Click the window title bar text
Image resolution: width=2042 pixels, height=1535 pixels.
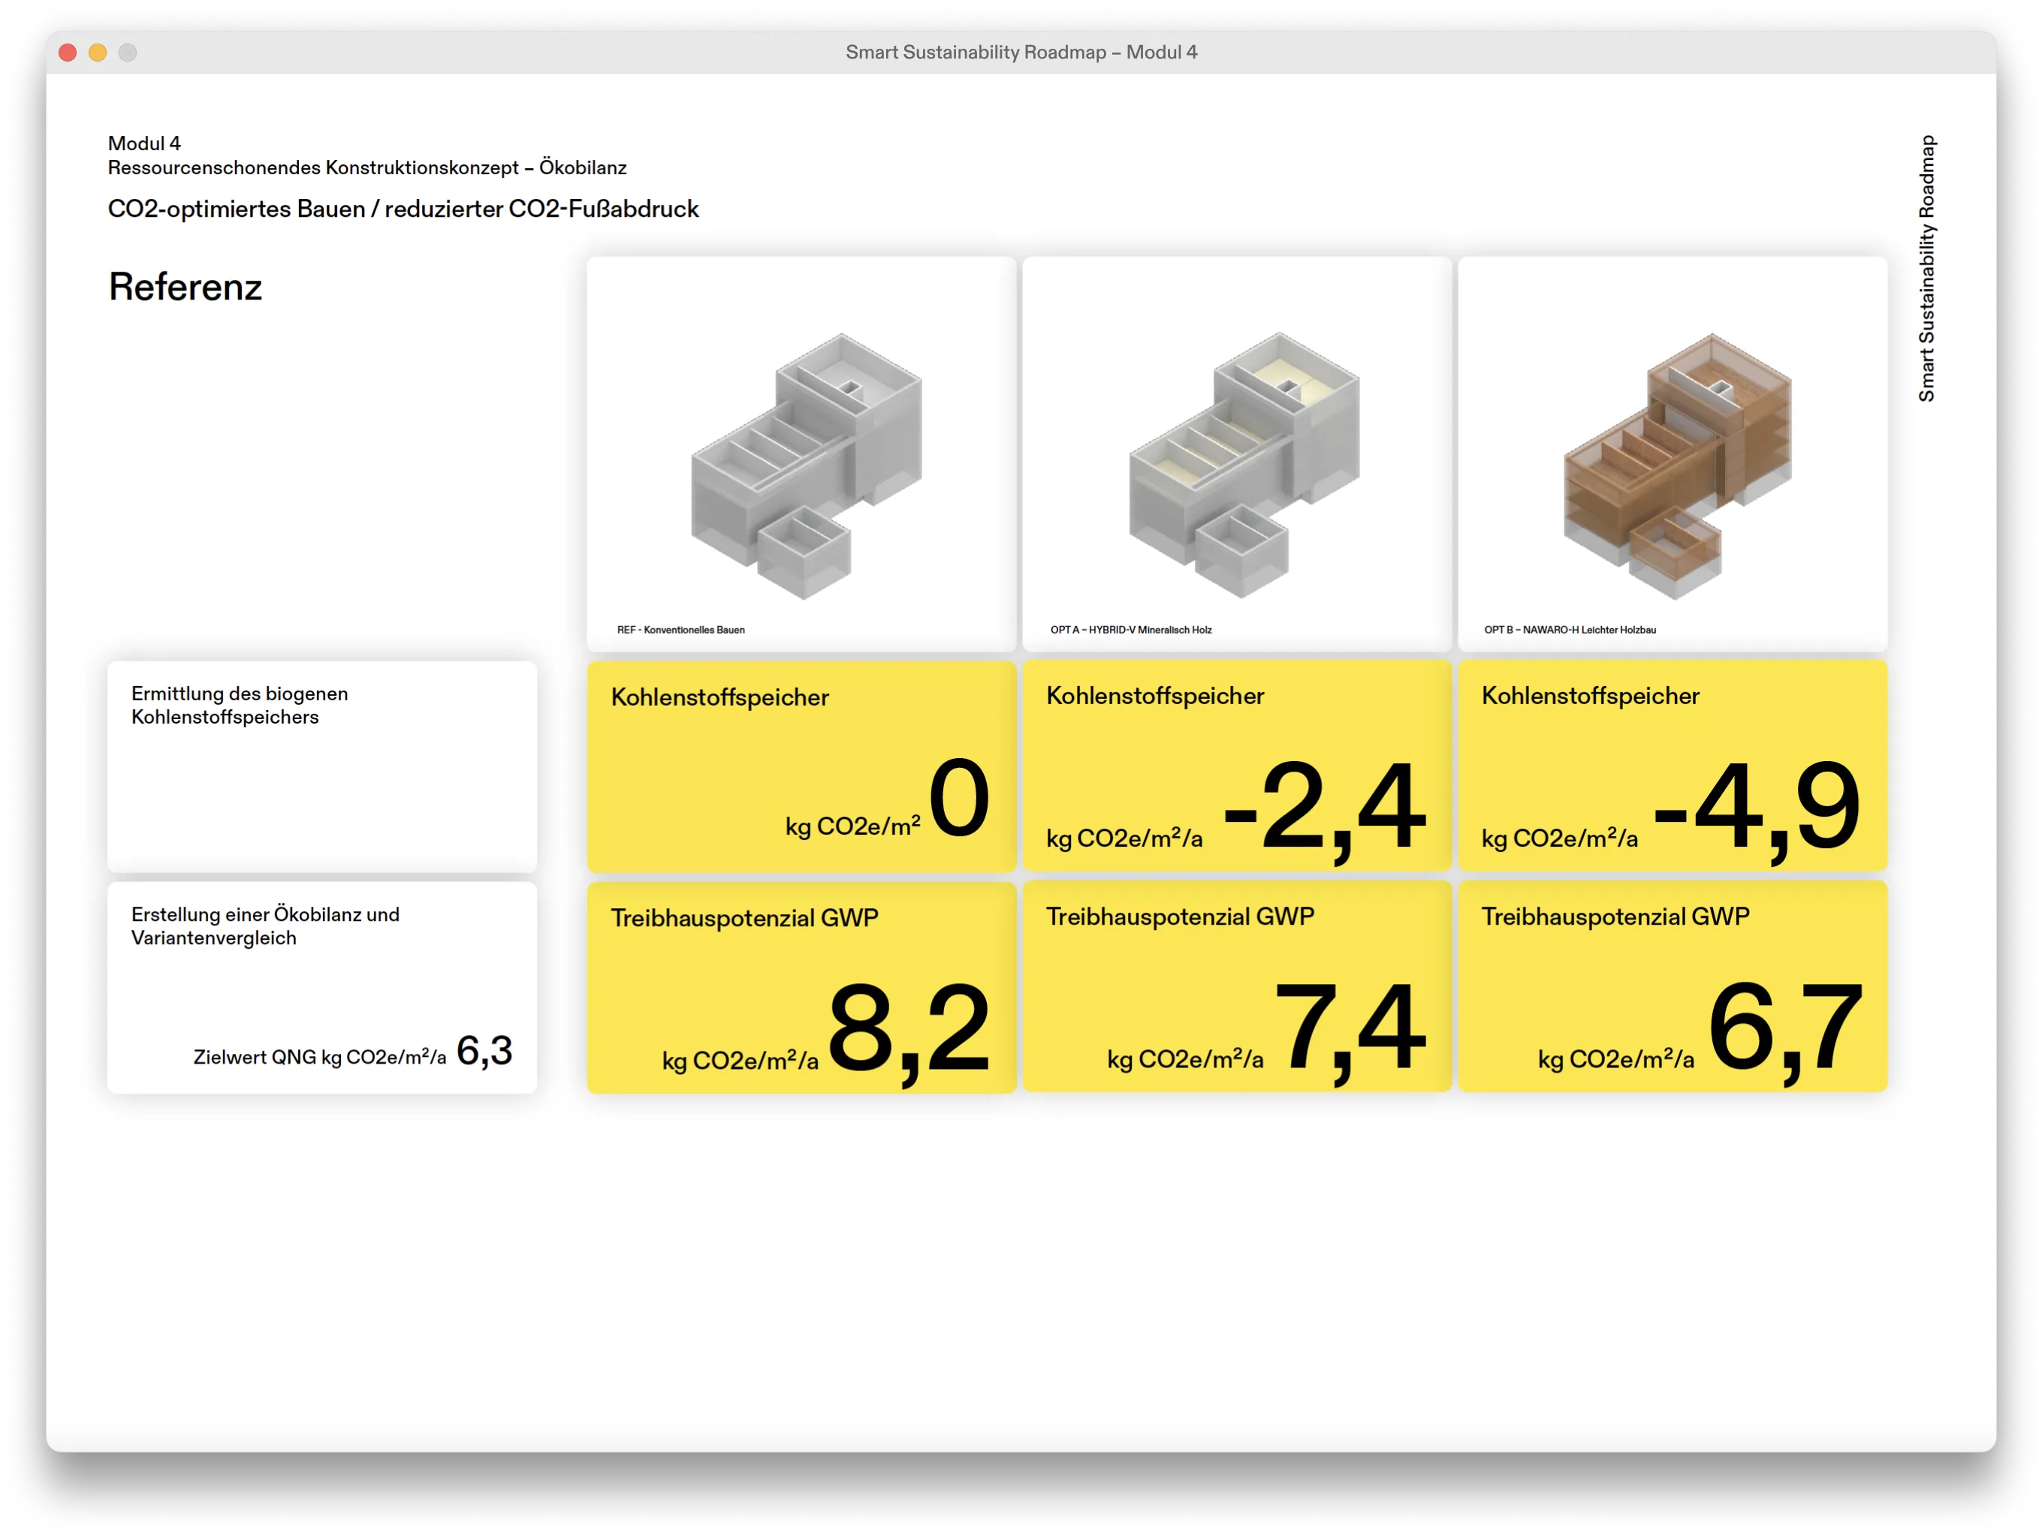tap(1021, 53)
